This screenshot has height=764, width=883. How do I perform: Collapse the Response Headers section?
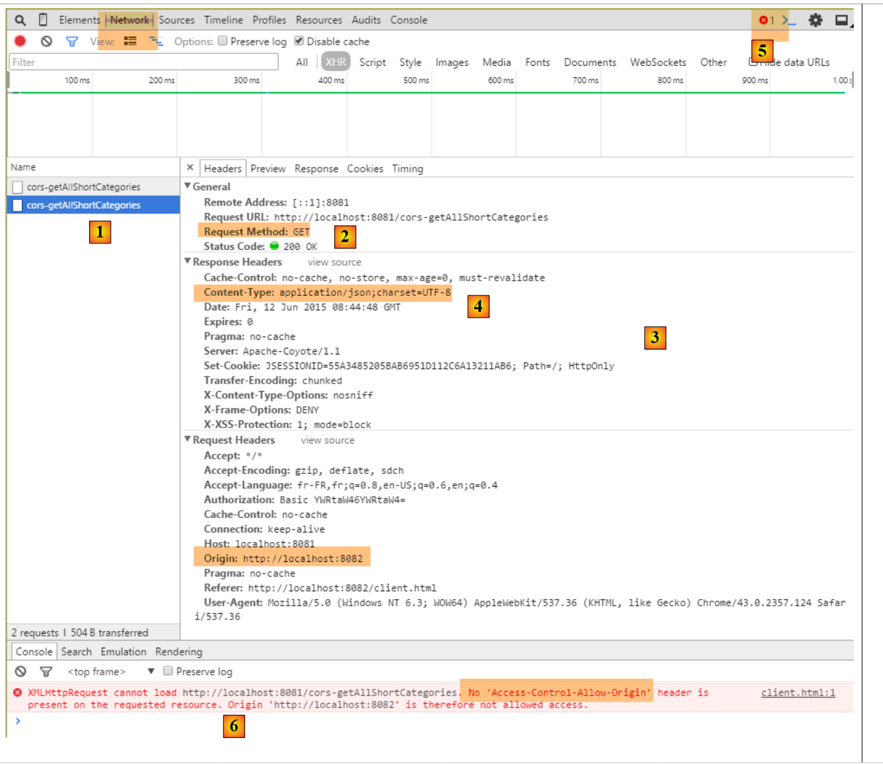(x=188, y=262)
